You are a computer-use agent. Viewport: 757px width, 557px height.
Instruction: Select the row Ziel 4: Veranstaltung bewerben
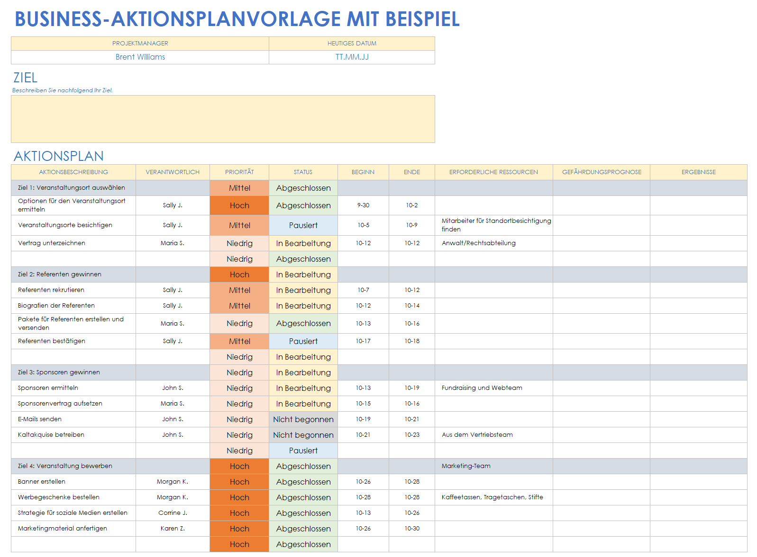(379, 466)
